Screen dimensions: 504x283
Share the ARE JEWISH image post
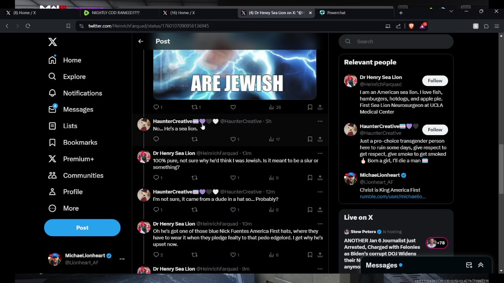320,107
